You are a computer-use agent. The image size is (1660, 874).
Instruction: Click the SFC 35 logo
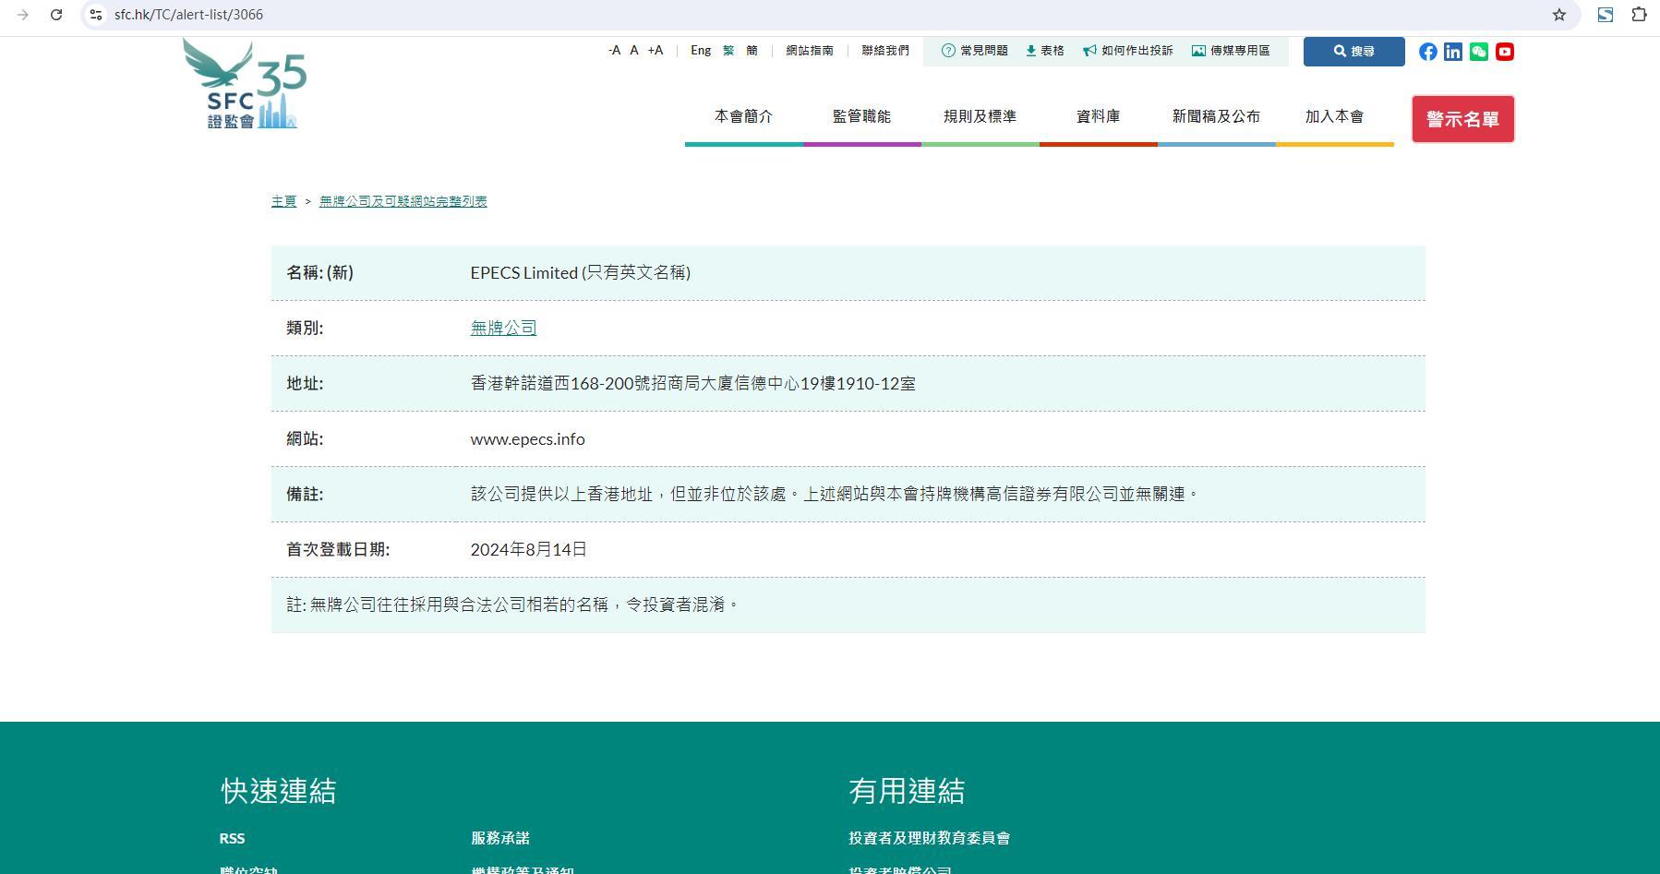[x=245, y=85]
